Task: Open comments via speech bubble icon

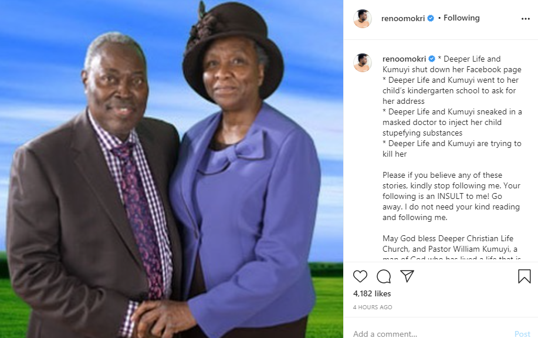Action: tap(384, 276)
